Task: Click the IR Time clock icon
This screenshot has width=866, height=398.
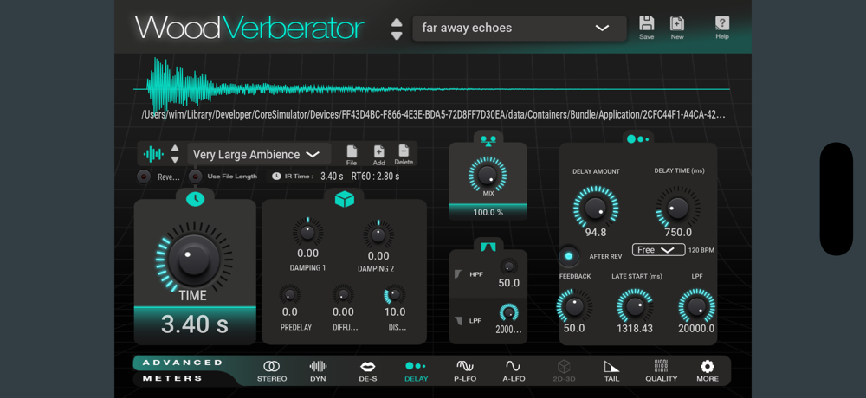Action: point(277,177)
